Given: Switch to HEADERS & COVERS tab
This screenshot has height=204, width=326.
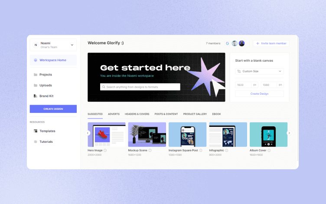Looking at the screenshot, I should click(x=137, y=114).
